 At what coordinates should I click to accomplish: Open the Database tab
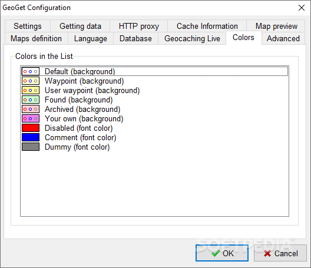tap(135, 38)
